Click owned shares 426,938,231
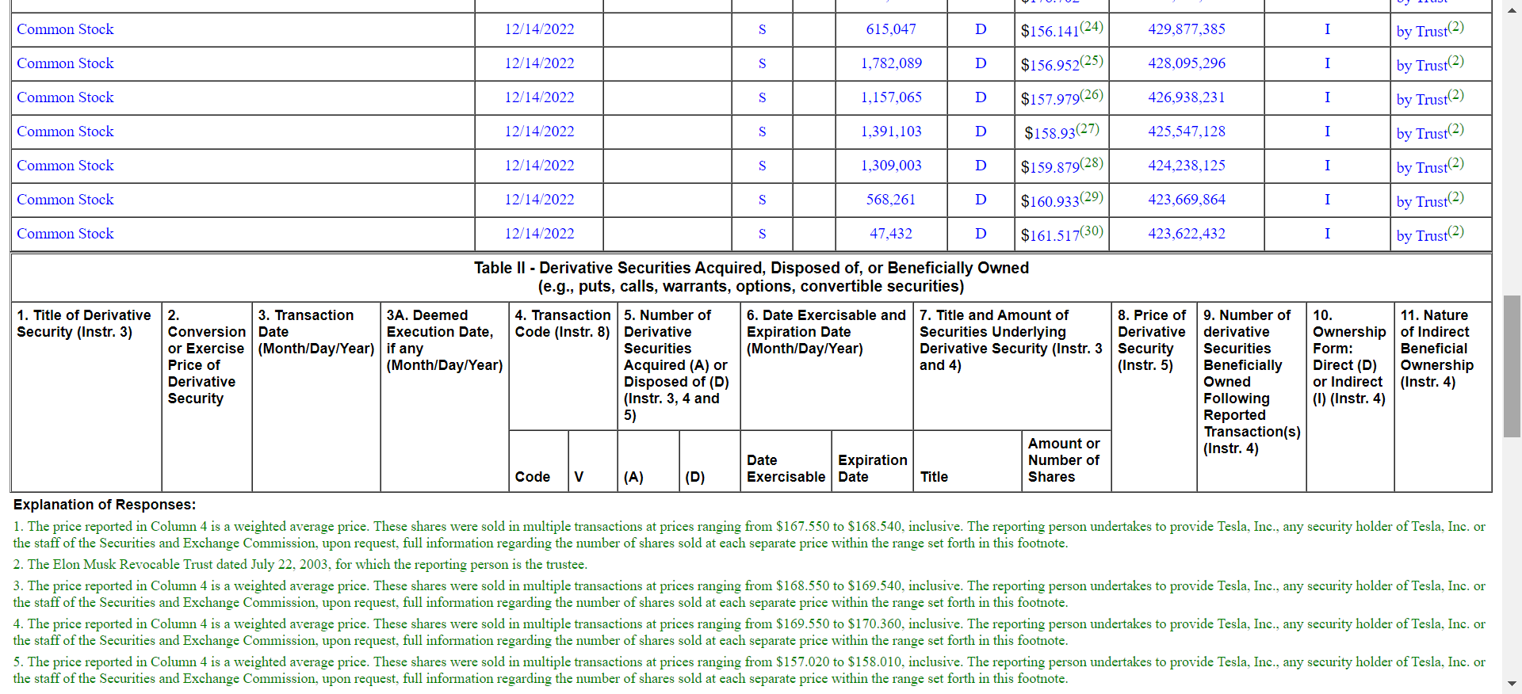 tap(1187, 97)
